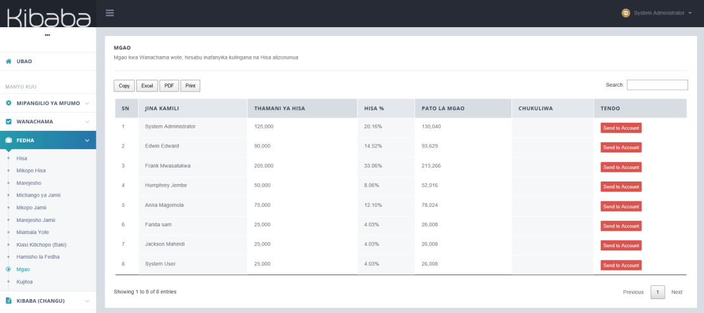This screenshot has width=704, height=313.
Task: Expand the Wanachama menu chevron
Action: (x=87, y=121)
